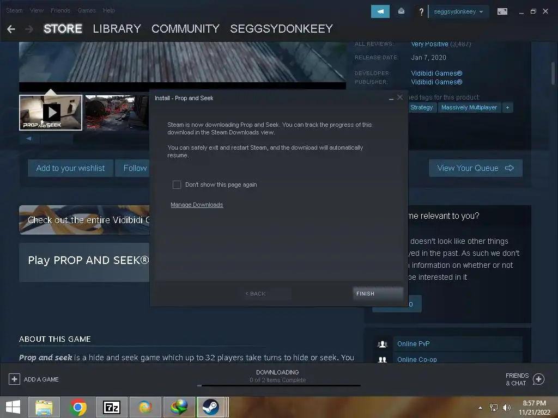The height and width of the screenshot is (418, 558).
Task: Open the Windows Start button
Action: coord(13,407)
